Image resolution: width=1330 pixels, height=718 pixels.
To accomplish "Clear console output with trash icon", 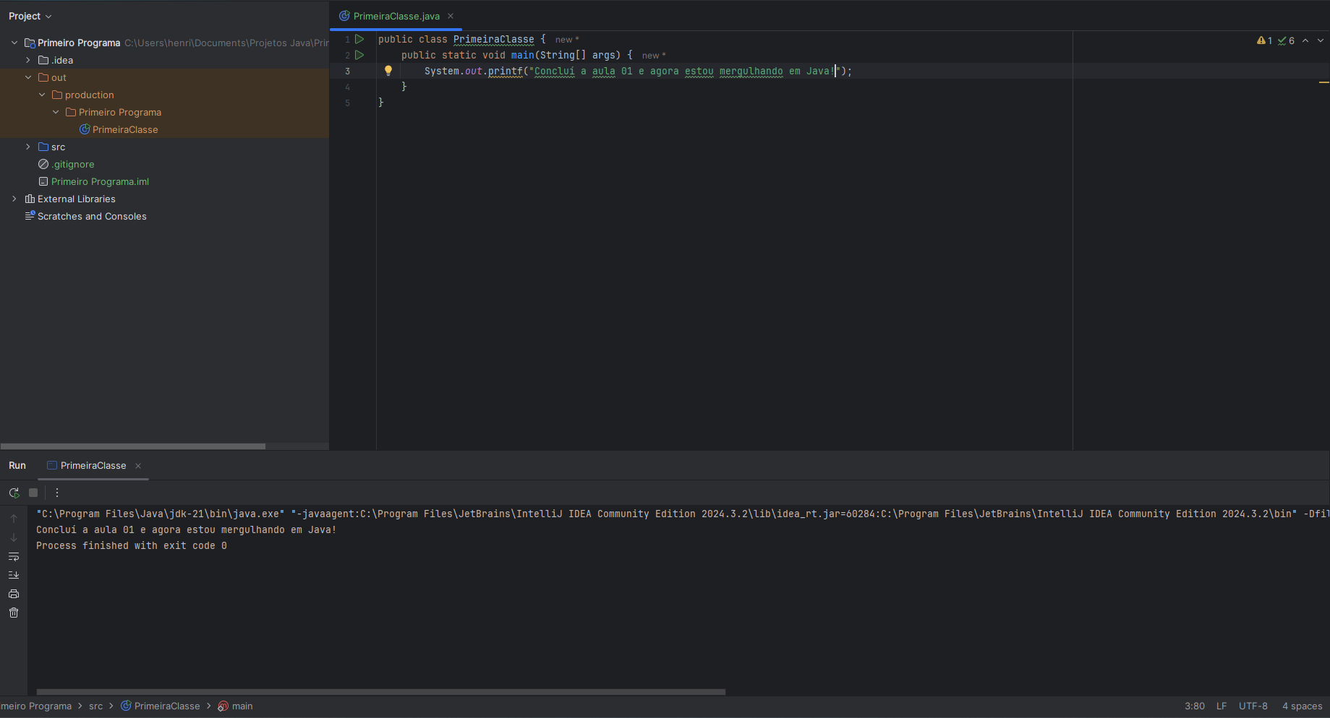I will coord(14,613).
